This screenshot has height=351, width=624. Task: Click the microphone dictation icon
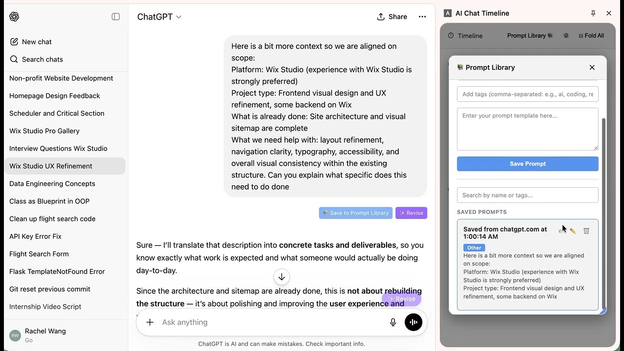[393, 322]
